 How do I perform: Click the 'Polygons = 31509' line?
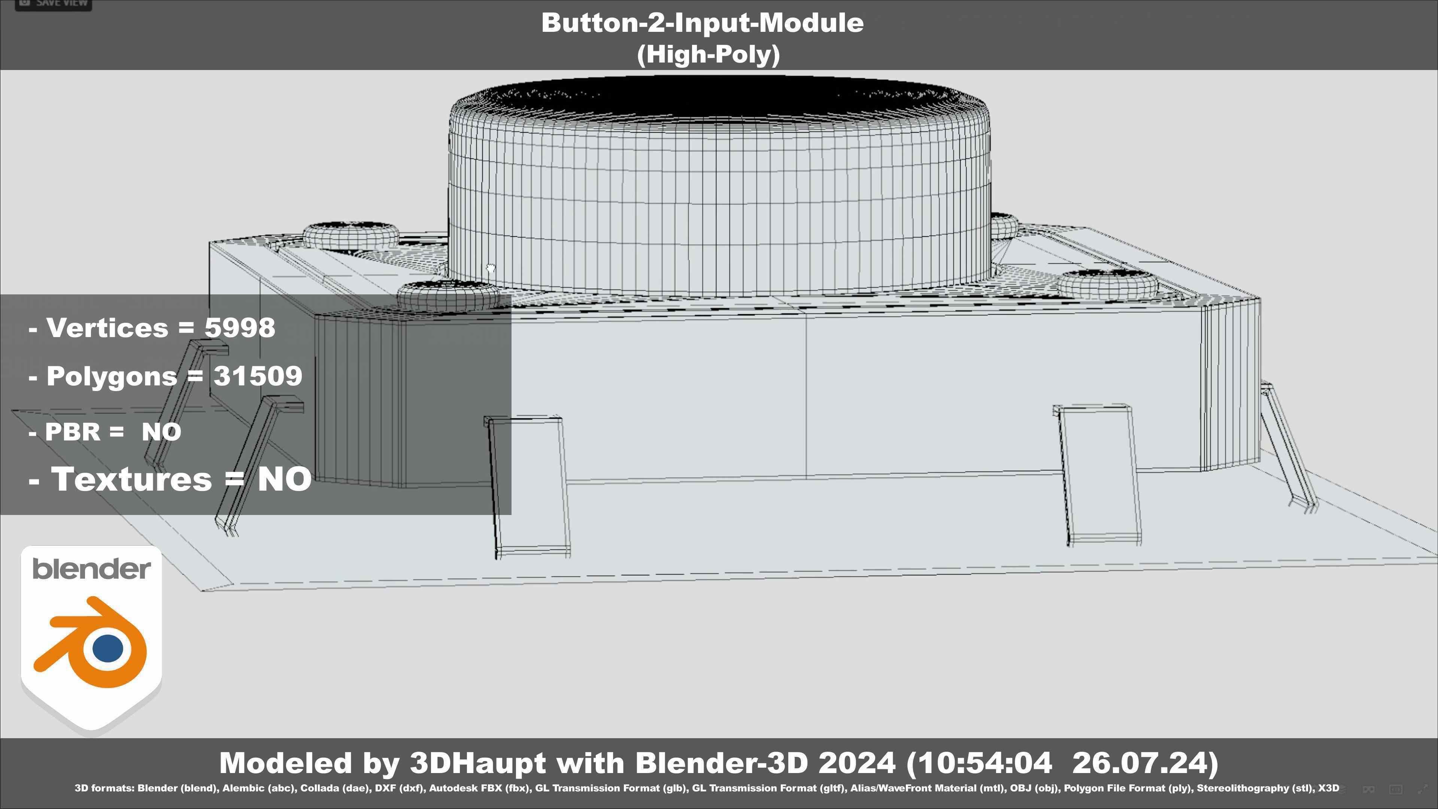[165, 376]
